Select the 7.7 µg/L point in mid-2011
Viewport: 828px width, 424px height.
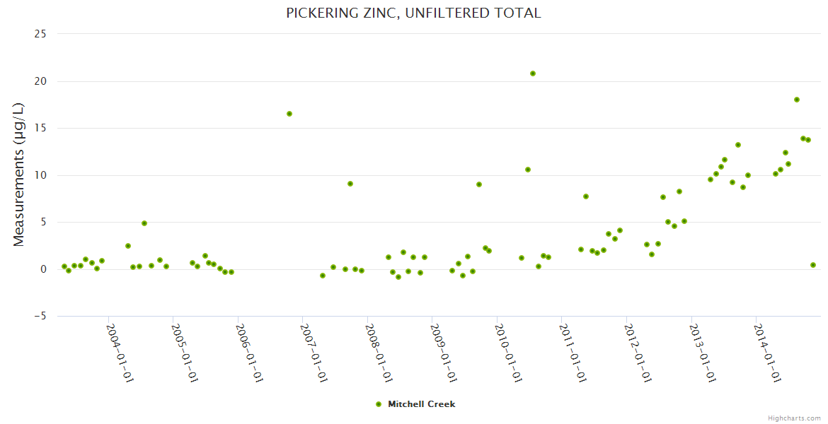[x=586, y=196]
